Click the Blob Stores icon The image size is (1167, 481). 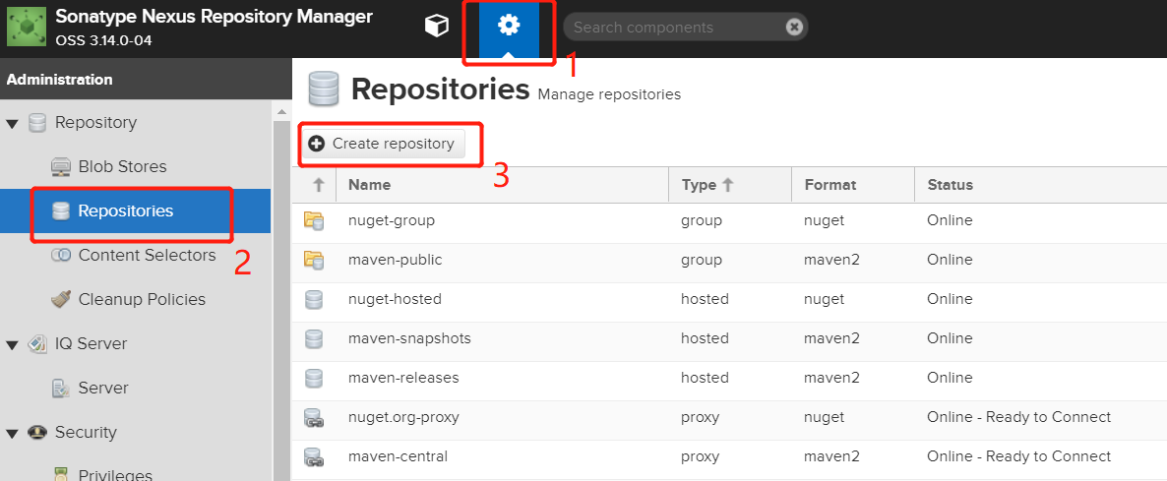click(60, 166)
